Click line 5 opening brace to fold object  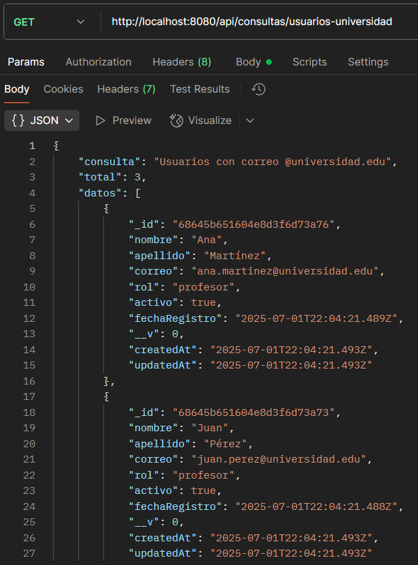tap(107, 208)
